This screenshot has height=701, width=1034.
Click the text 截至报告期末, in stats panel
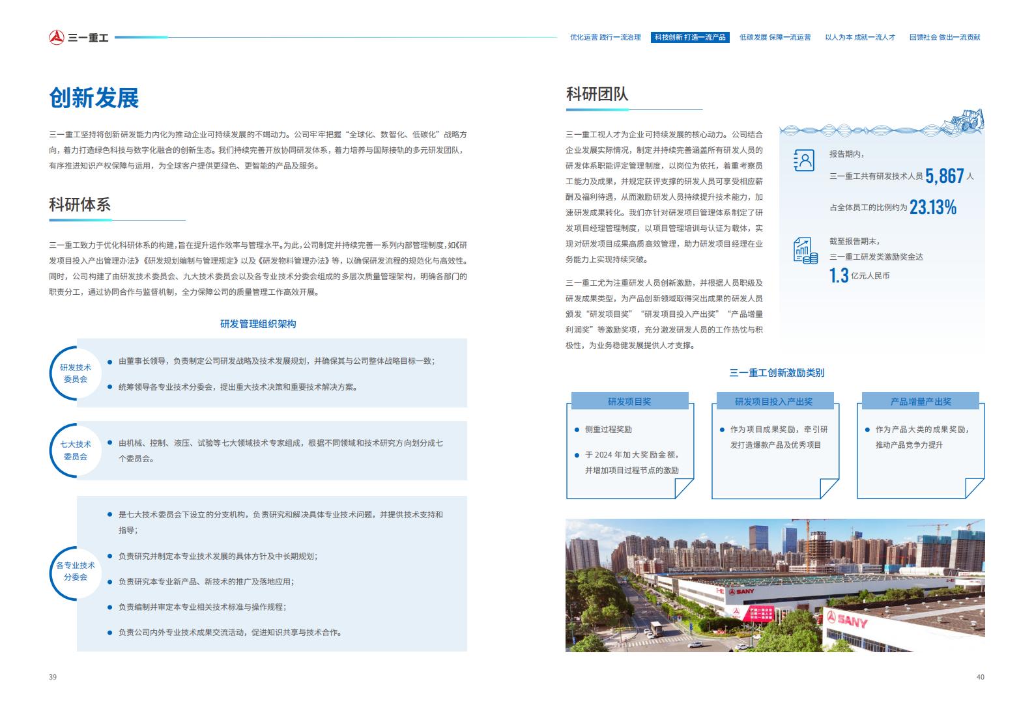(x=854, y=241)
